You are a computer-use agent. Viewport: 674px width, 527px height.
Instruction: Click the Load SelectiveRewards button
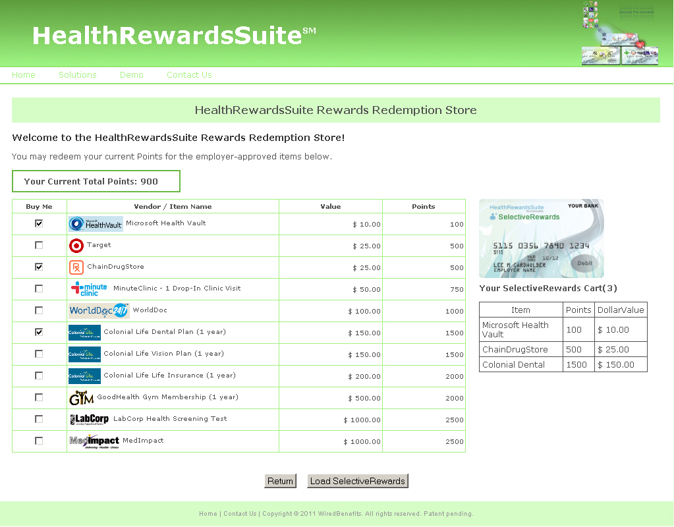pos(358,481)
